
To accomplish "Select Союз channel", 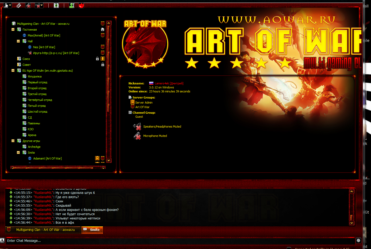I will [26, 59].
